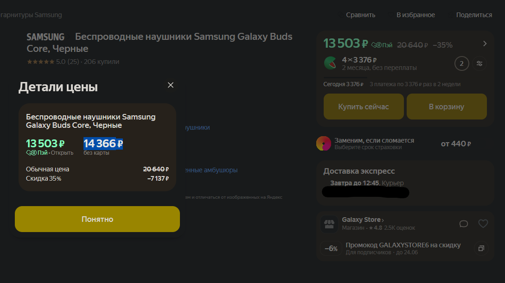Click the insurance Заменим, если сломается icon
The width and height of the screenshot is (505, 283).
click(323, 144)
